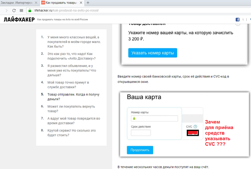Open the tab grid overview icon

click(22, 10)
